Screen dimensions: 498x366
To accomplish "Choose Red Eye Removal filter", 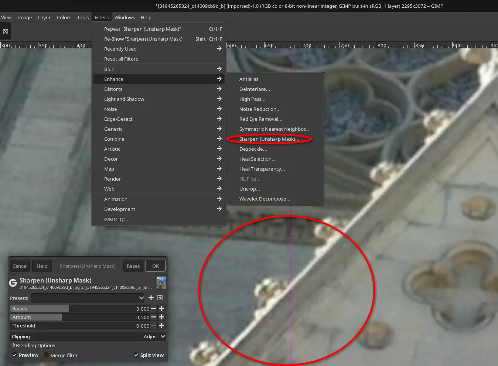I will pyautogui.click(x=275, y=119).
